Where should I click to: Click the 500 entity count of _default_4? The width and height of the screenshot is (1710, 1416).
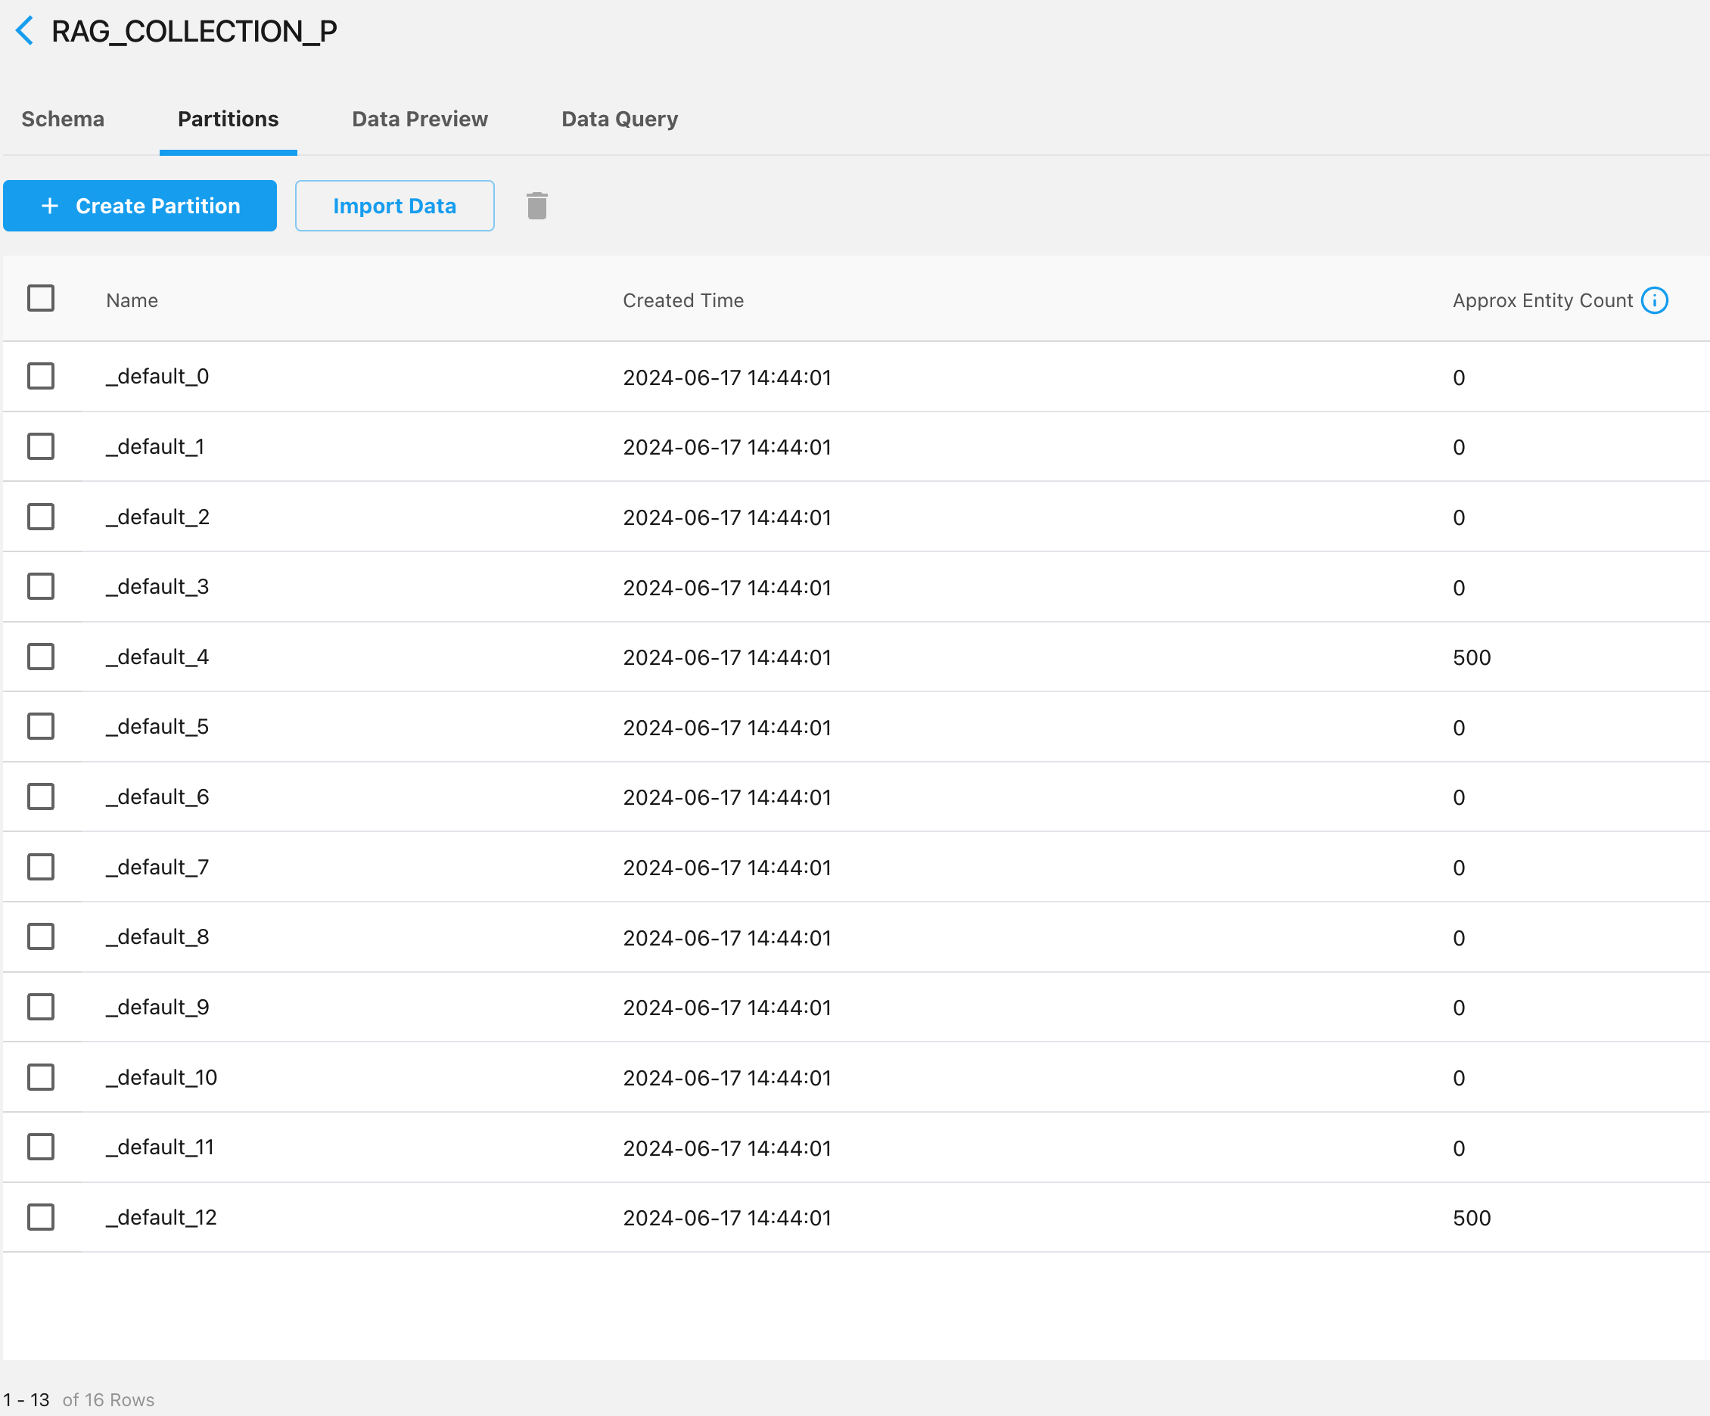(x=1471, y=657)
